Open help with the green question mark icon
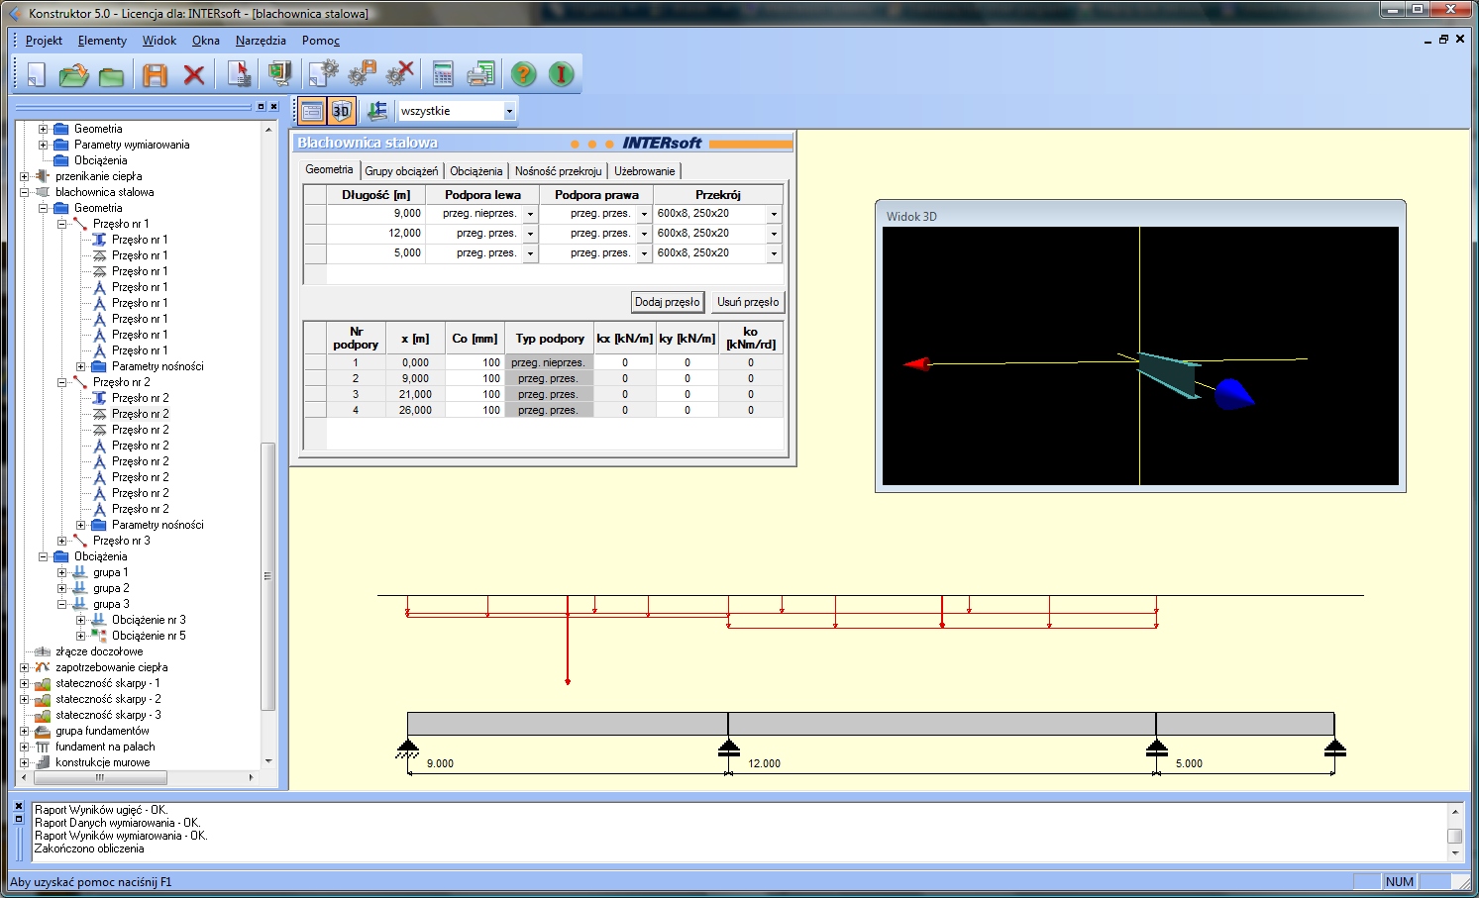 pyautogui.click(x=524, y=74)
